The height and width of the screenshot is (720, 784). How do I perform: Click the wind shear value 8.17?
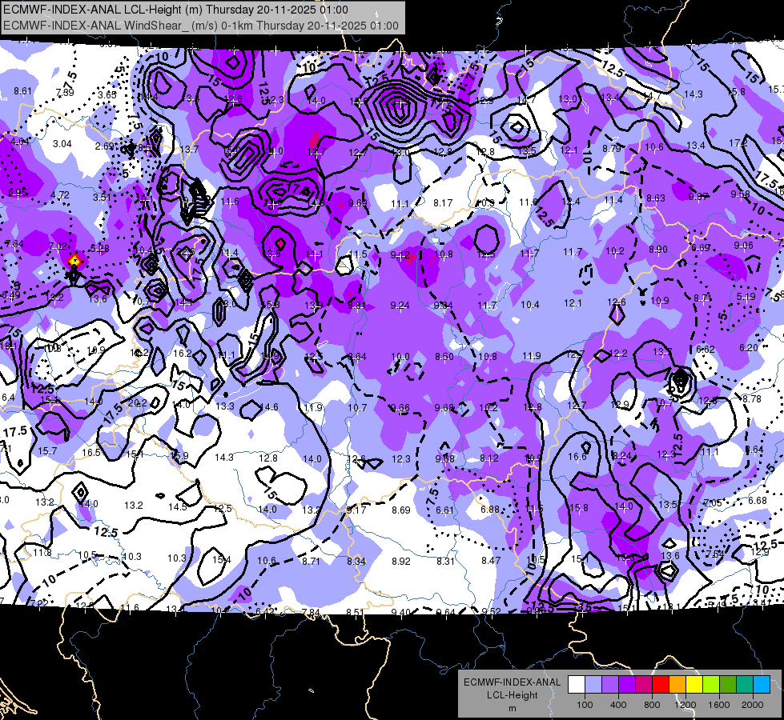pos(443,203)
